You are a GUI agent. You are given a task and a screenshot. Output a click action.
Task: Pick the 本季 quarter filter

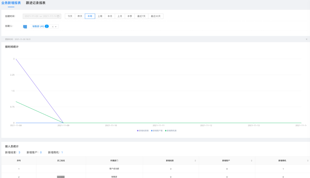click(130, 16)
